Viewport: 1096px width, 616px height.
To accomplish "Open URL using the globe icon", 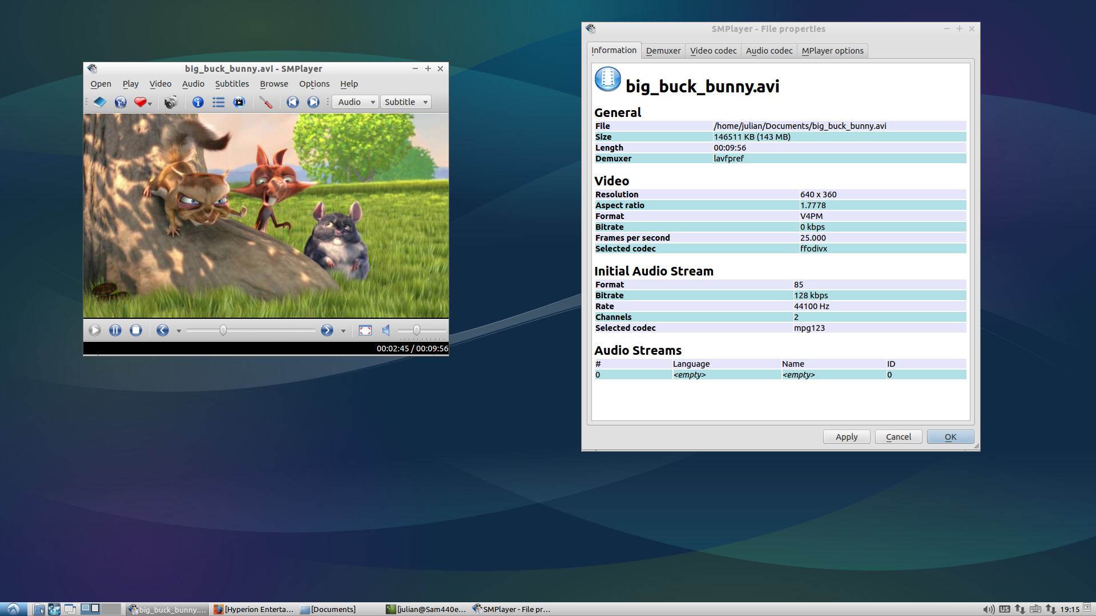I will (120, 102).
